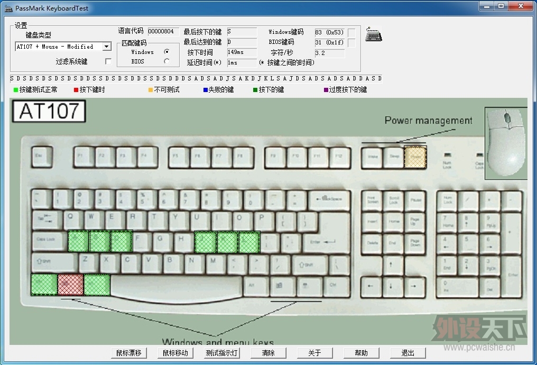Click the F12 key on keyboard image

[339, 157]
